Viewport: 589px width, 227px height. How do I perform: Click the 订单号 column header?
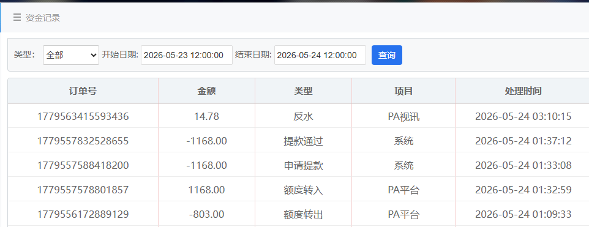[83, 91]
